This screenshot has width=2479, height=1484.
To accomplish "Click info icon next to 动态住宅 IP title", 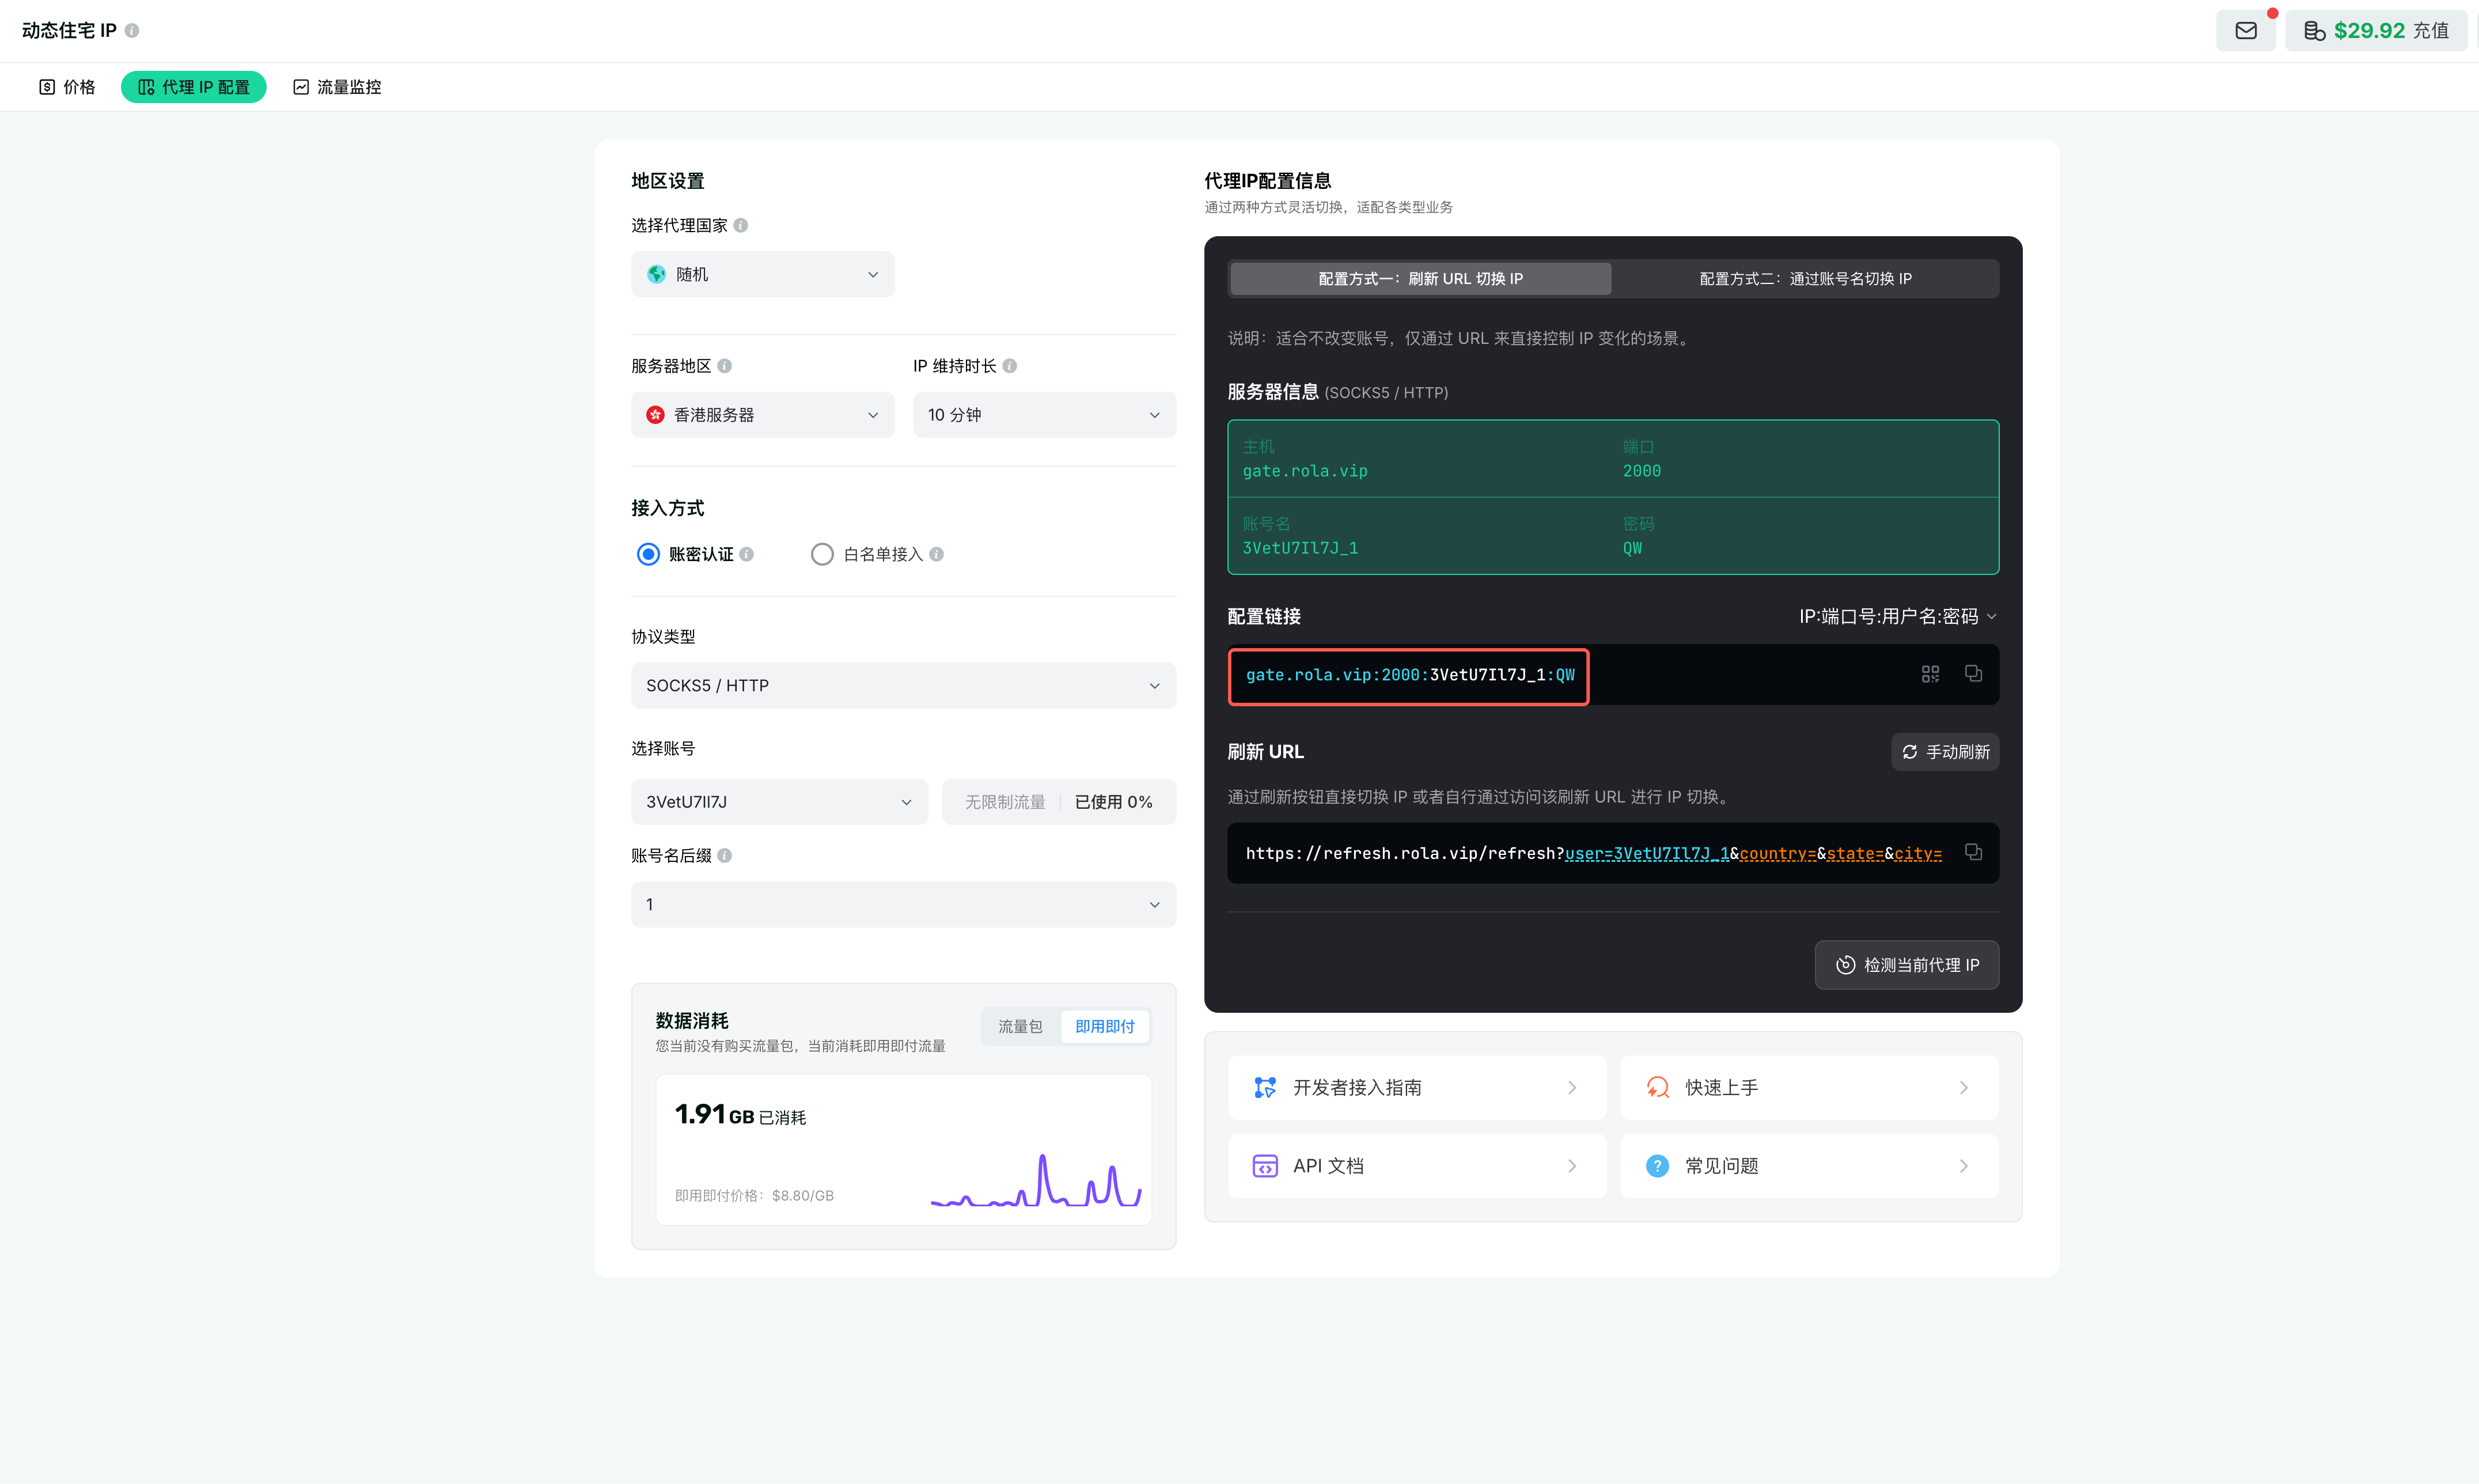I will point(132,31).
